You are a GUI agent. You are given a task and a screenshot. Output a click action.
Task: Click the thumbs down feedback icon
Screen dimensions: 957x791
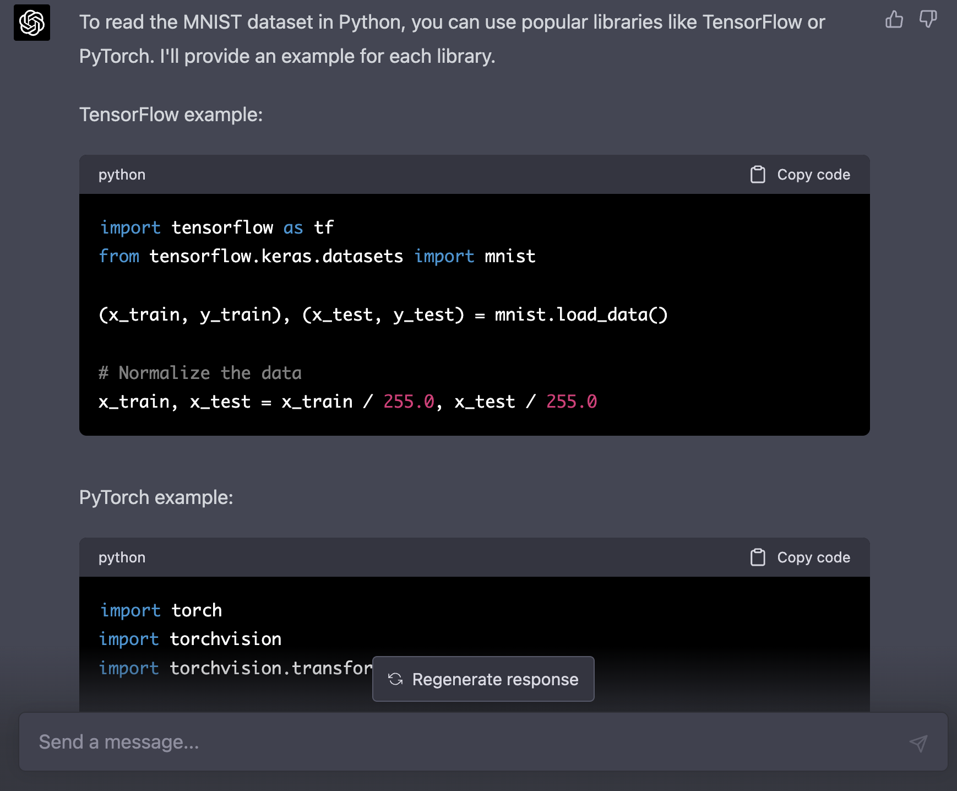(928, 20)
